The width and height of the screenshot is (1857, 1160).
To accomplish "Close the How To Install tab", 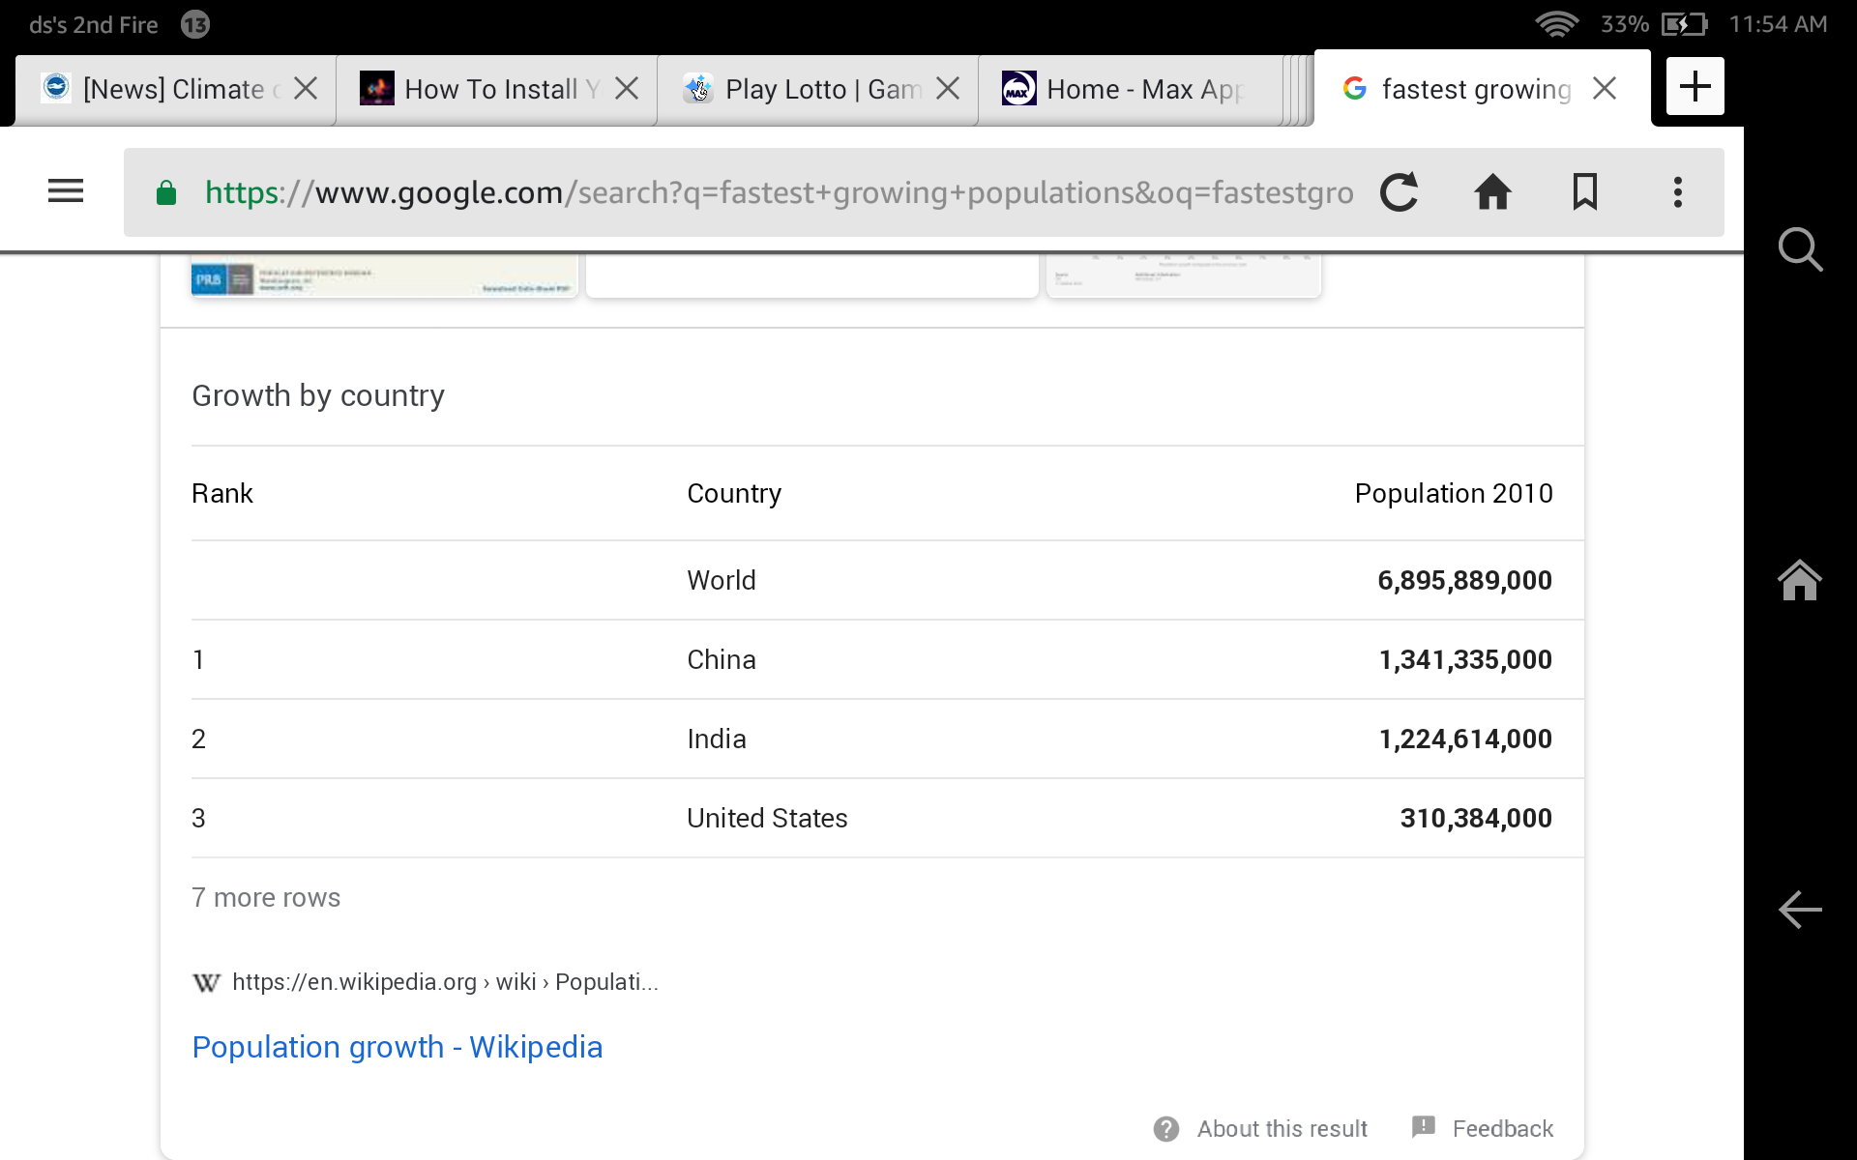I will (627, 89).
